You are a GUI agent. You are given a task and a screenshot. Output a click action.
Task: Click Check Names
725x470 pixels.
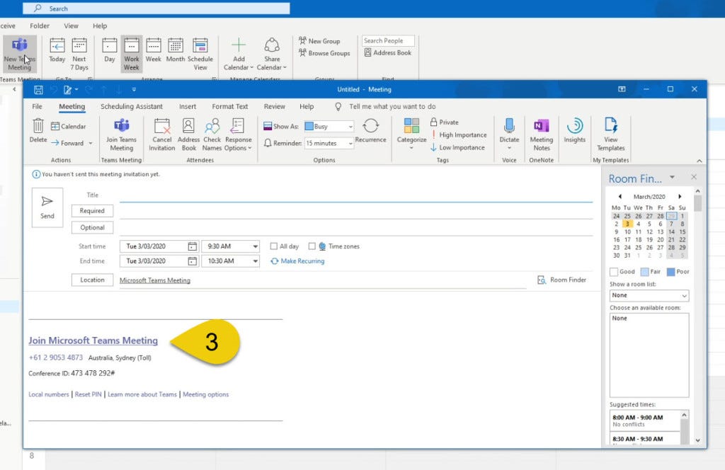pyautogui.click(x=212, y=134)
